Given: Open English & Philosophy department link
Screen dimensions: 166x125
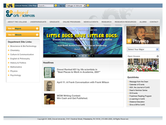Looking at the screenshot, I should (20, 59).
